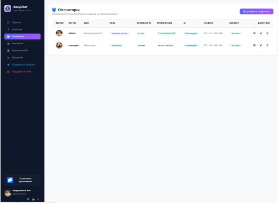Click the Менеджер name cell
The width and height of the screenshot is (278, 203).
(90, 45)
